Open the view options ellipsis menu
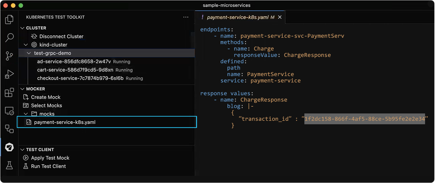Screen dimensions: 435x183 pos(186,17)
